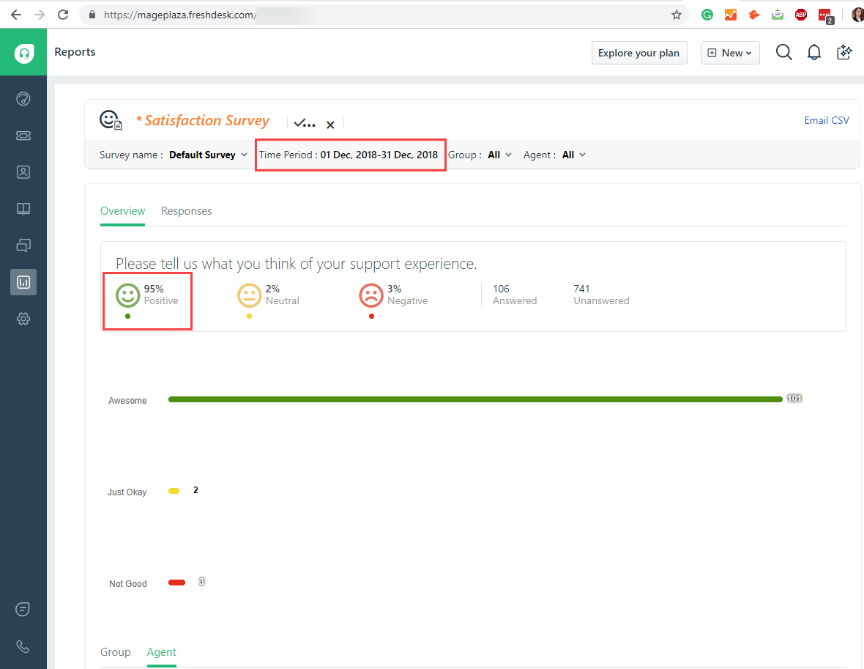Click the Reports page heading
This screenshot has height=669, width=864.
tap(75, 52)
